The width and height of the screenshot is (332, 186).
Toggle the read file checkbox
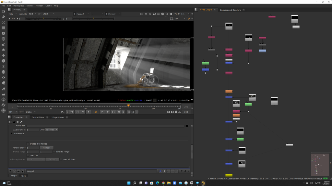(x=28, y=155)
